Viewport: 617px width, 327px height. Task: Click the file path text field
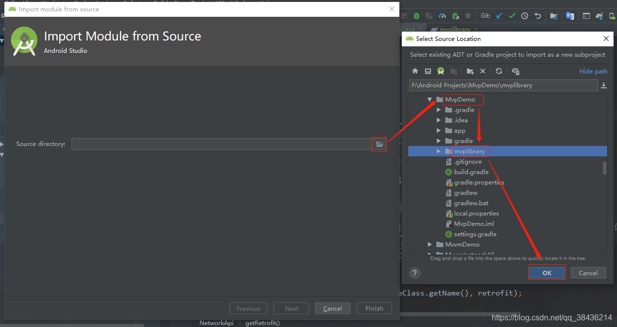pos(503,85)
